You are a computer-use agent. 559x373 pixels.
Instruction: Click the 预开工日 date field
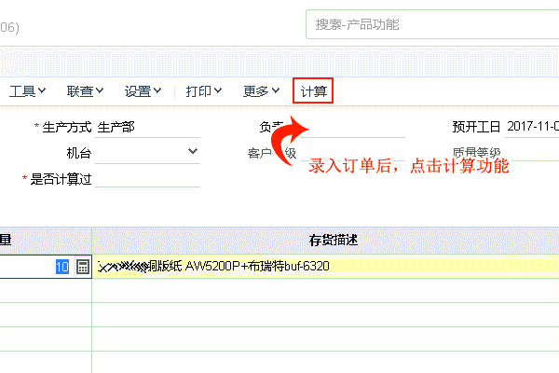click(x=533, y=127)
